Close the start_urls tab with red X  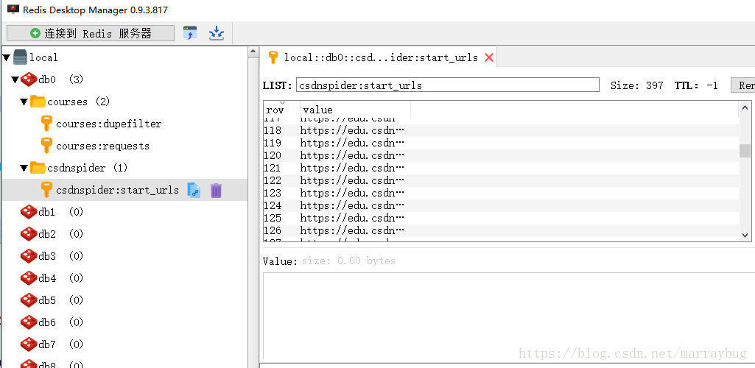pos(489,57)
